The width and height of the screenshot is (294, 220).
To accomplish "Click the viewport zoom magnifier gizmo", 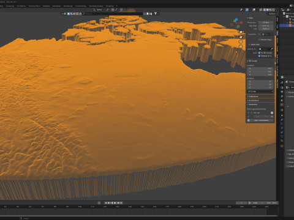I will 241,32.
